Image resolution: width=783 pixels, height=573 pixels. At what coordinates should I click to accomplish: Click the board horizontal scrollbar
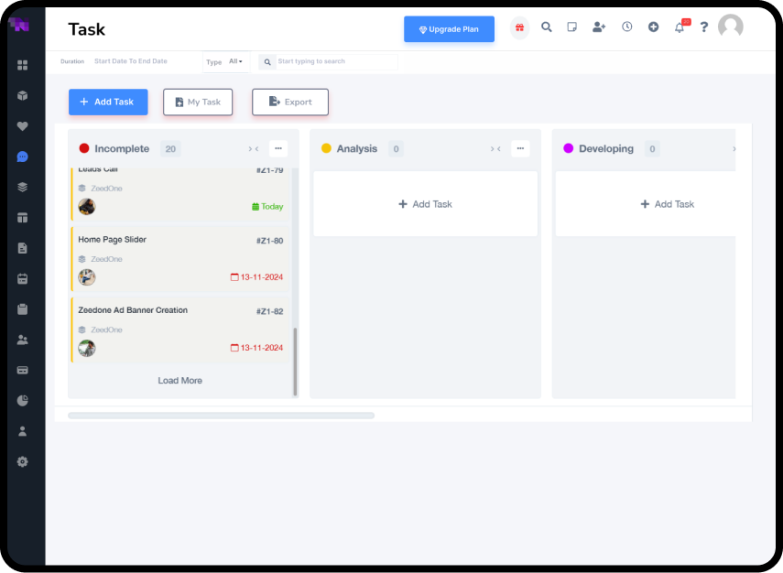(222, 416)
